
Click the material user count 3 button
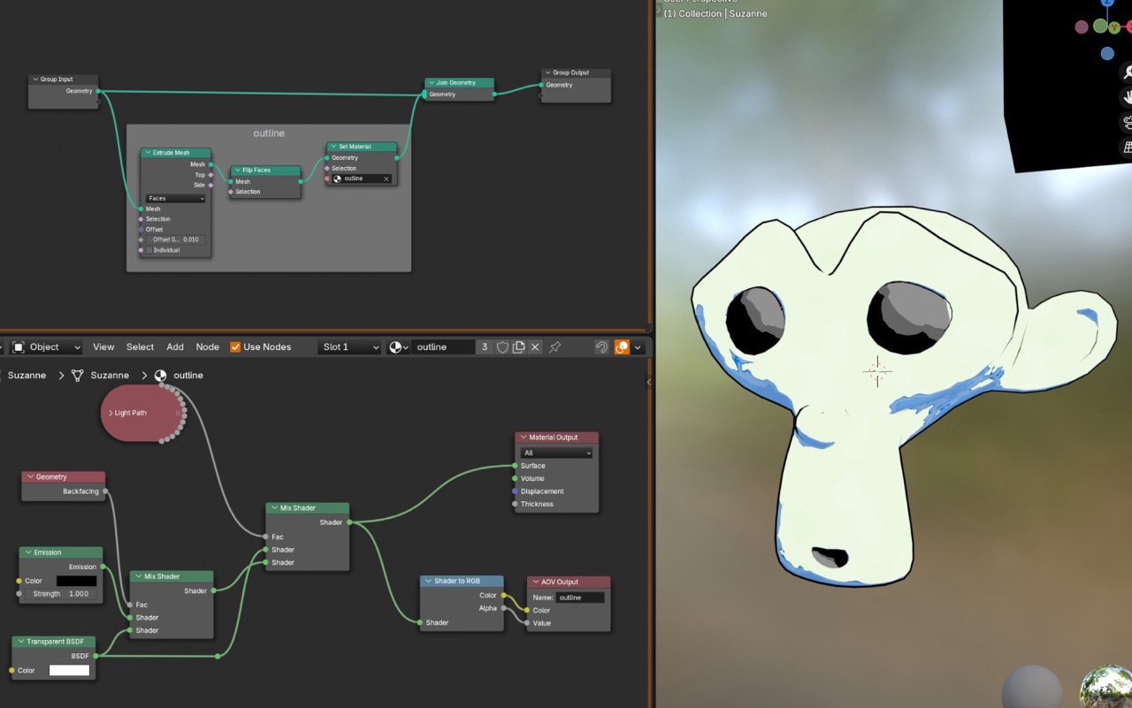(x=485, y=347)
